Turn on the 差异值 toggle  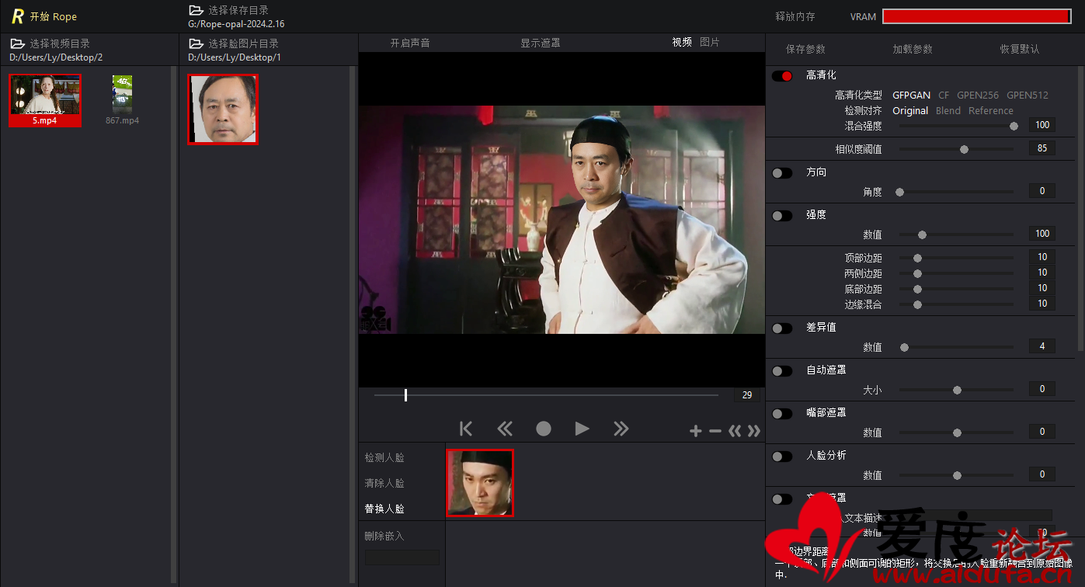coord(782,328)
